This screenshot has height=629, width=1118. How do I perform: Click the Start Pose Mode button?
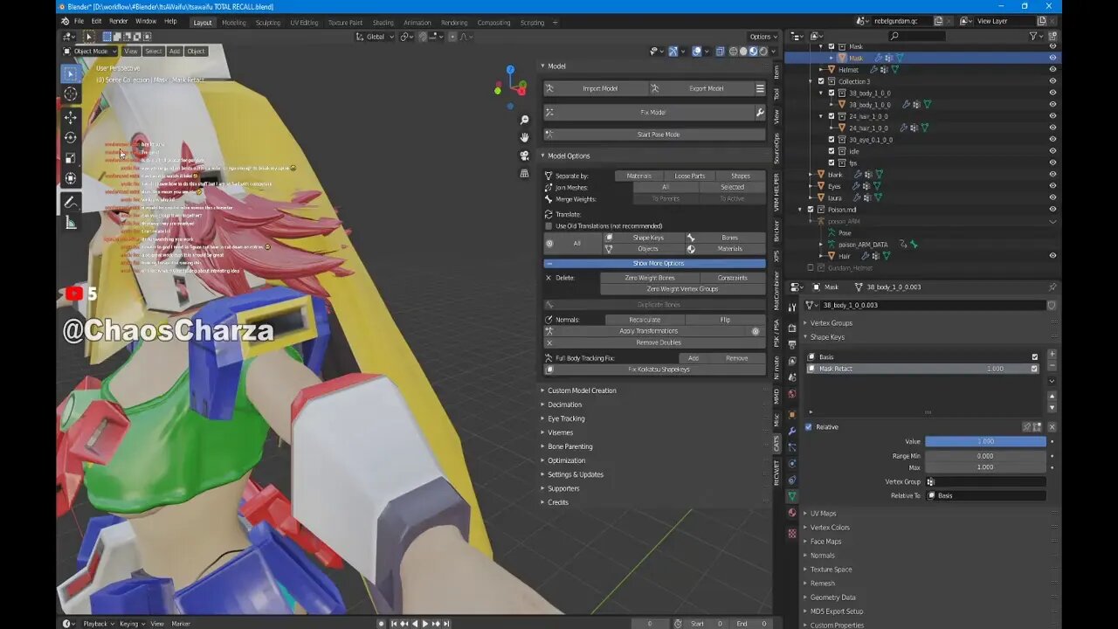pos(655,135)
